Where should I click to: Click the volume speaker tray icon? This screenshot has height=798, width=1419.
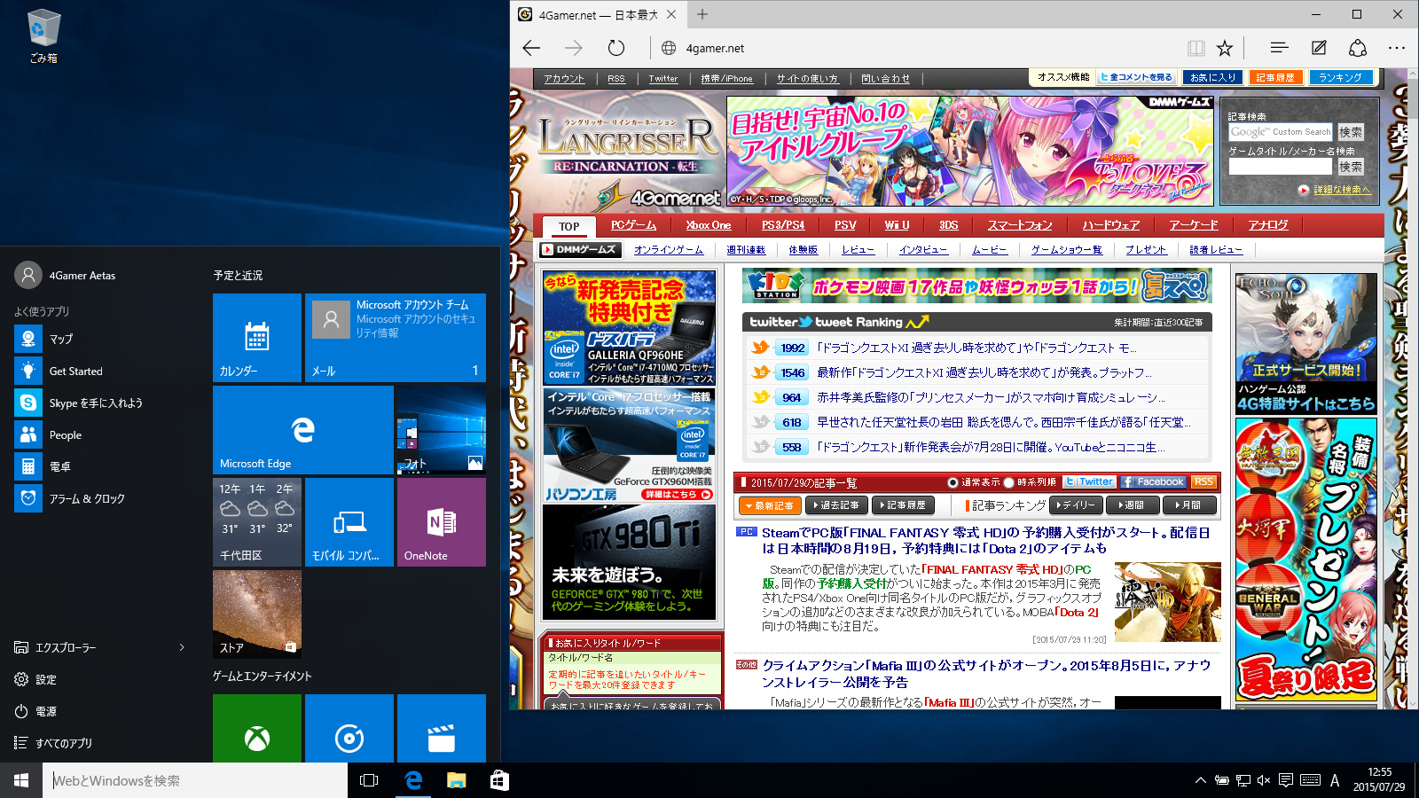[1265, 780]
